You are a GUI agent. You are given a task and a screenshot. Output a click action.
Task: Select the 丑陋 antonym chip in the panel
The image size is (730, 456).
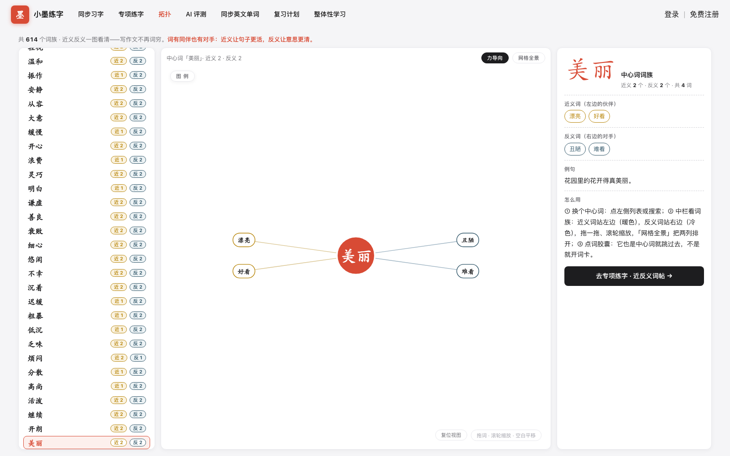click(x=575, y=149)
